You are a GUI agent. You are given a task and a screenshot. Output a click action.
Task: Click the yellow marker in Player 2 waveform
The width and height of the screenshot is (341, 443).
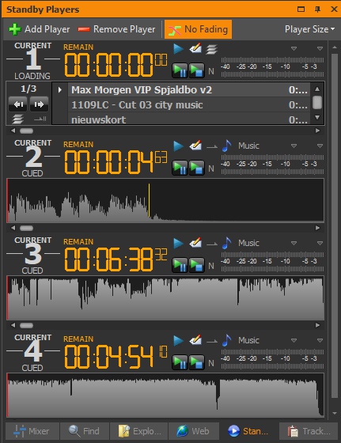click(x=150, y=200)
